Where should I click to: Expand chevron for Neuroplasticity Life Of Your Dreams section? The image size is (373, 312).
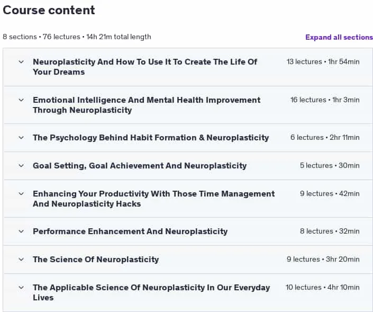point(21,62)
